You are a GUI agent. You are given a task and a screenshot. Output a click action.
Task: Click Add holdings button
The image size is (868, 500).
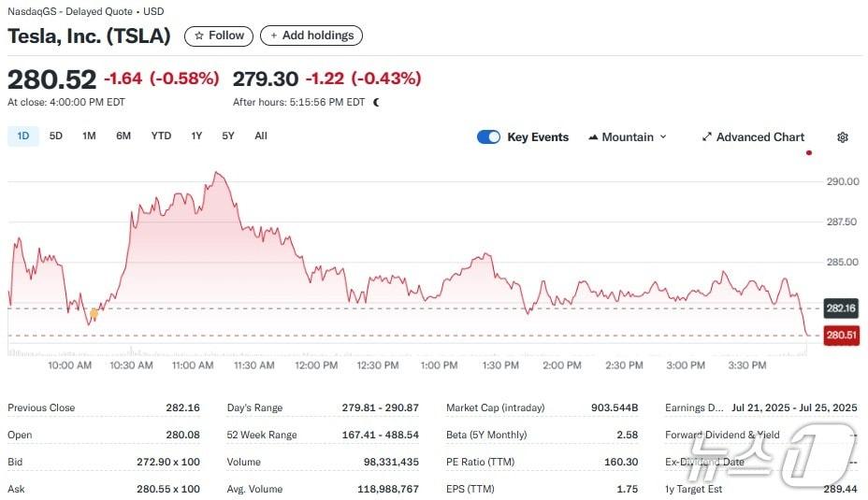pos(311,36)
